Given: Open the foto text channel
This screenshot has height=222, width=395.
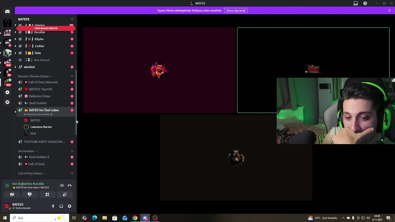Looking at the screenshot, I should click(x=46, y=53).
